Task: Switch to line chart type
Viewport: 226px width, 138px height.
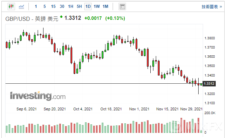Action: click(21, 6)
